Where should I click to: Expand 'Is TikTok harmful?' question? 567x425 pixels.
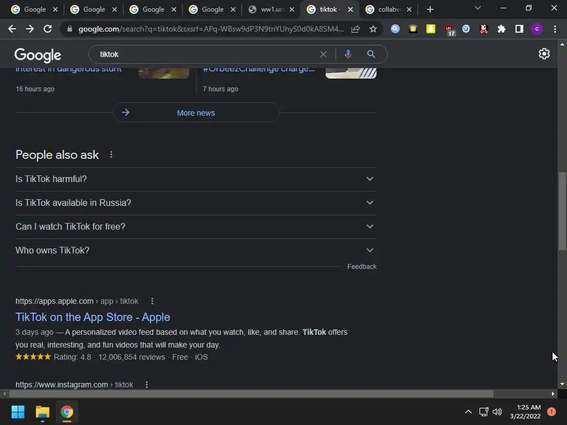click(x=195, y=179)
